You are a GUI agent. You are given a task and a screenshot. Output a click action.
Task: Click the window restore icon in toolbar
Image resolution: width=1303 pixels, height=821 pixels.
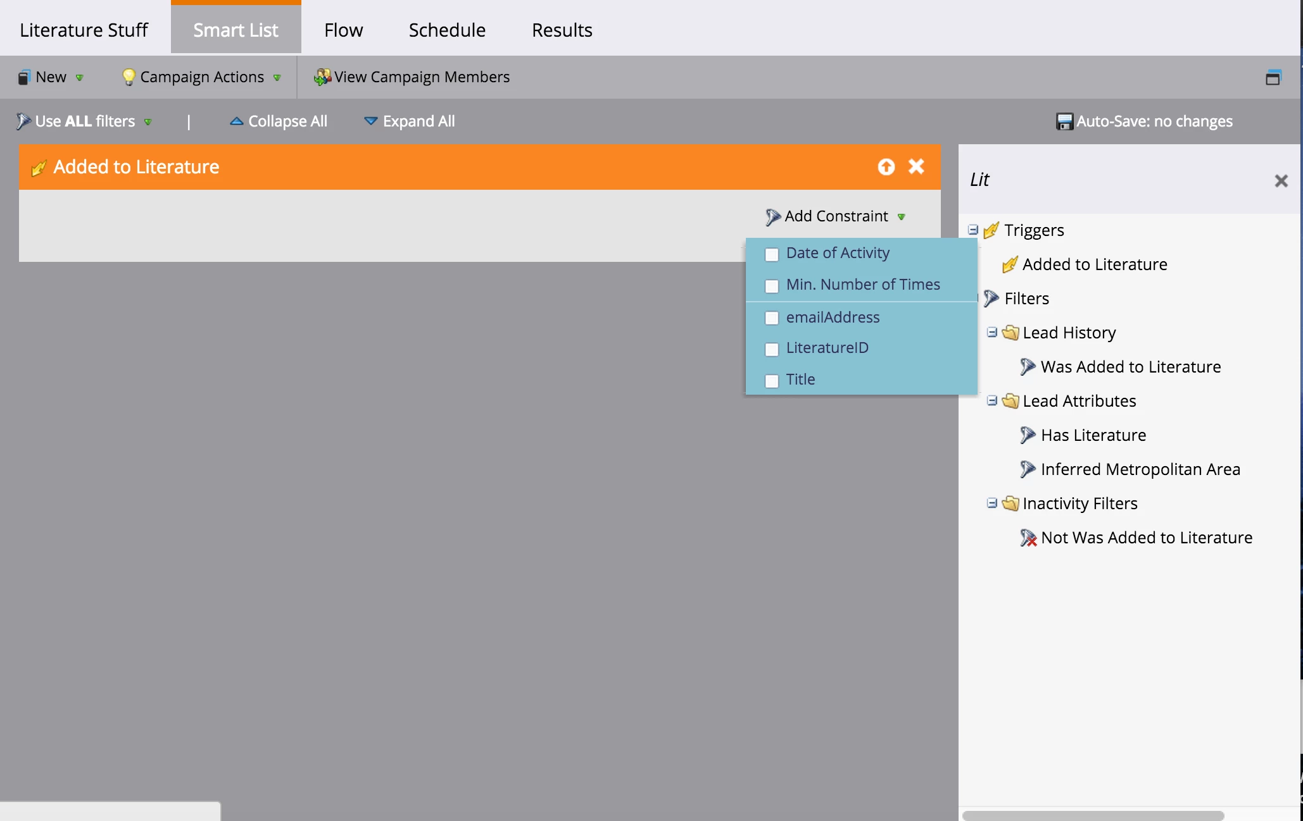click(x=1273, y=77)
